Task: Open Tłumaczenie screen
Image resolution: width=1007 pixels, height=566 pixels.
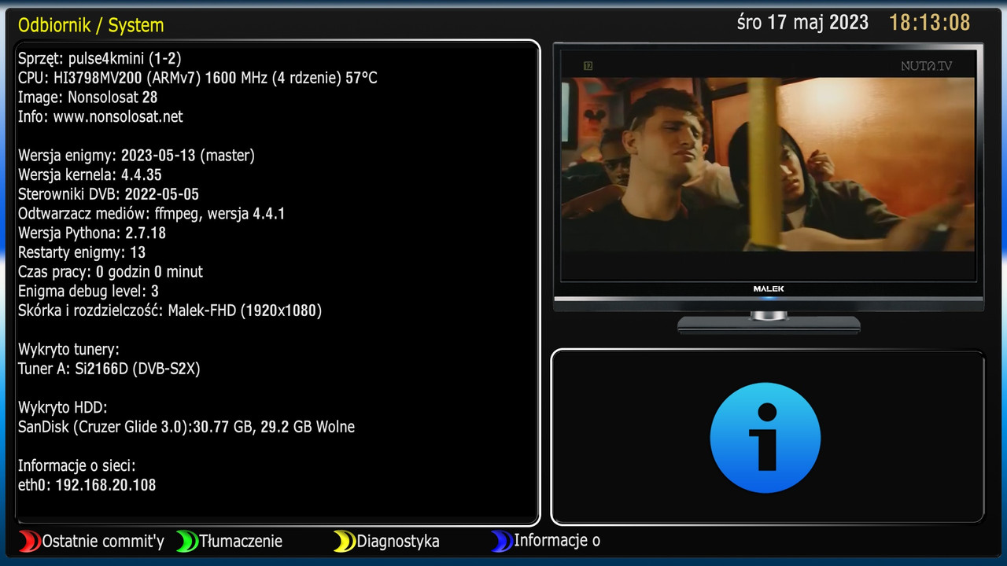Action: coord(241,542)
